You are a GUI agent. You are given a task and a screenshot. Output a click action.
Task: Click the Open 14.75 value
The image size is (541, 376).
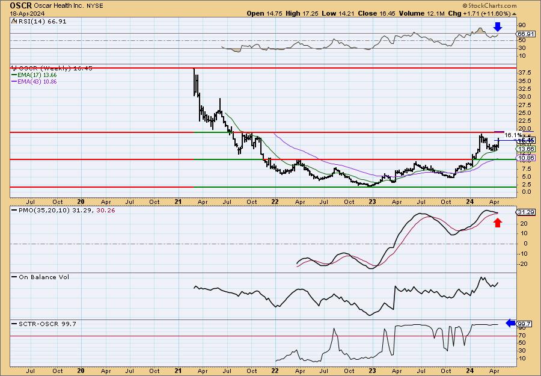[264, 13]
